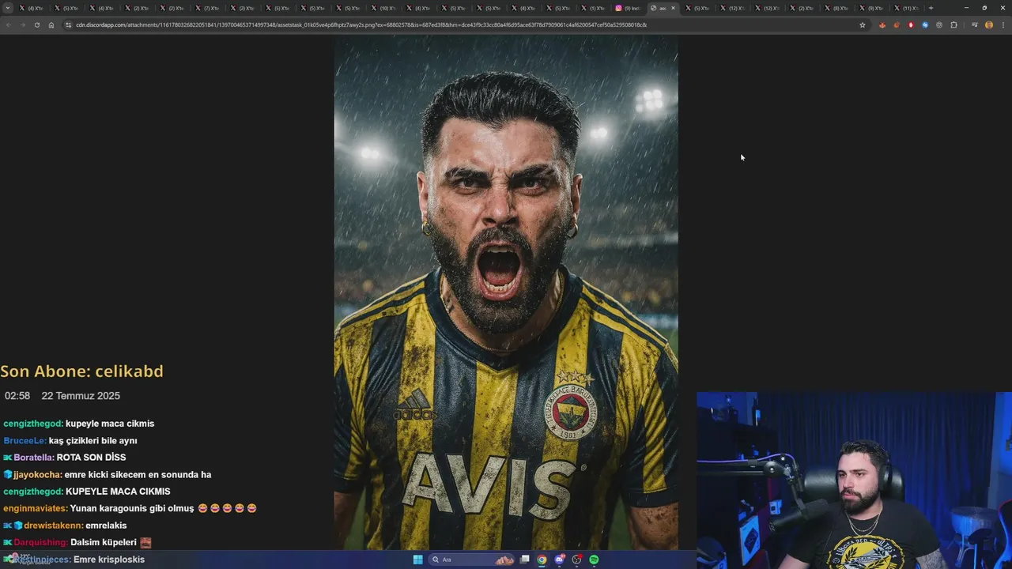
Task: Switch to the (10) X tab
Action: [387, 8]
